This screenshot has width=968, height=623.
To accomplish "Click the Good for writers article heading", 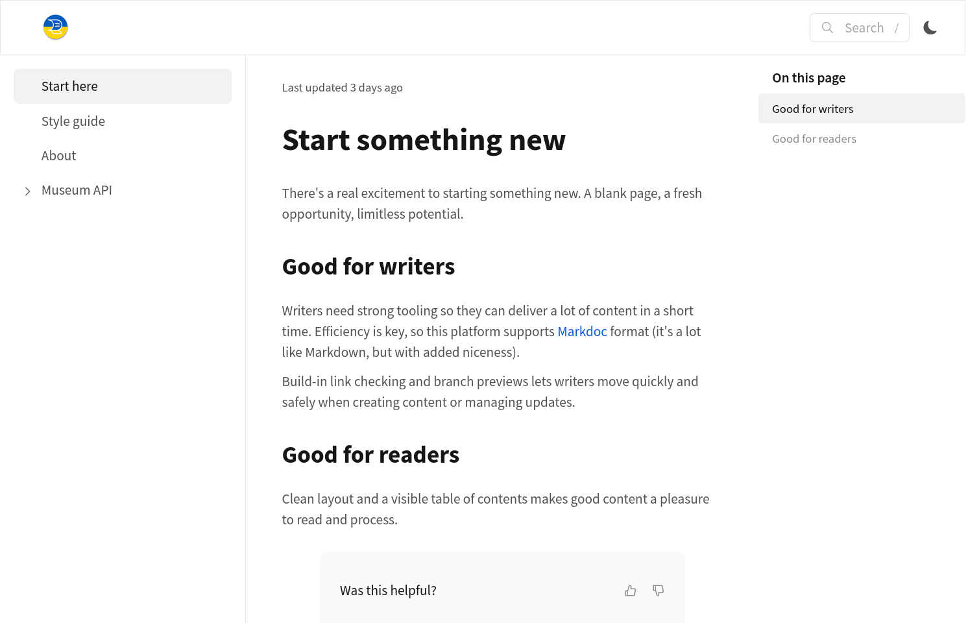I will (x=369, y=267).
